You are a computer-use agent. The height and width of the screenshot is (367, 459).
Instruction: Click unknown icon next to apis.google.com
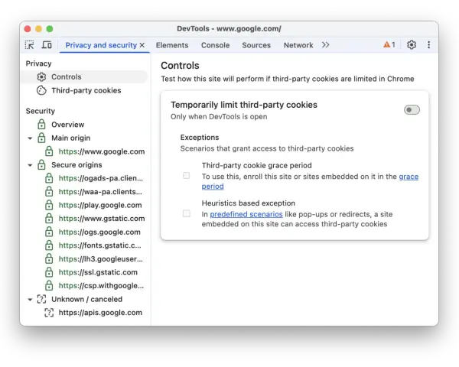point(49,313)
